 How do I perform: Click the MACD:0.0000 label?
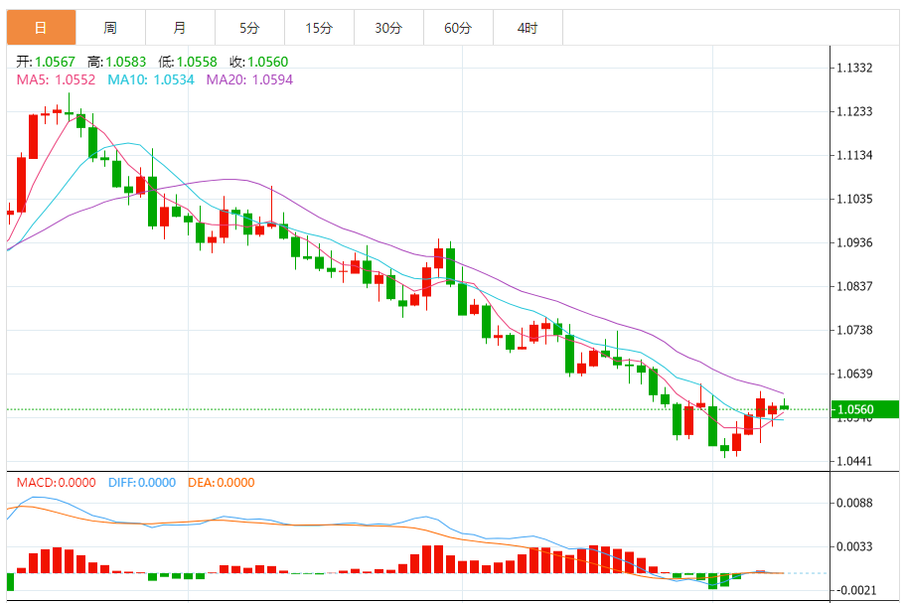tap(56, 483)
